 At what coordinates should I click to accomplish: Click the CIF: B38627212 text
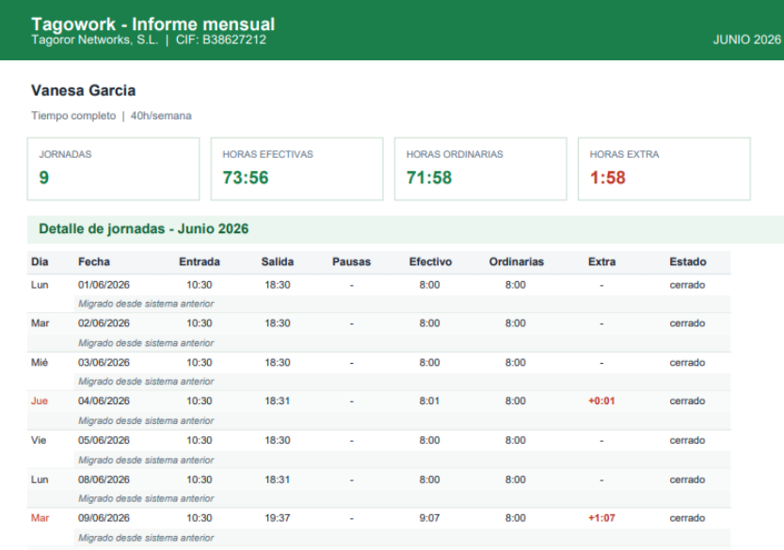(x=220, y=40)
